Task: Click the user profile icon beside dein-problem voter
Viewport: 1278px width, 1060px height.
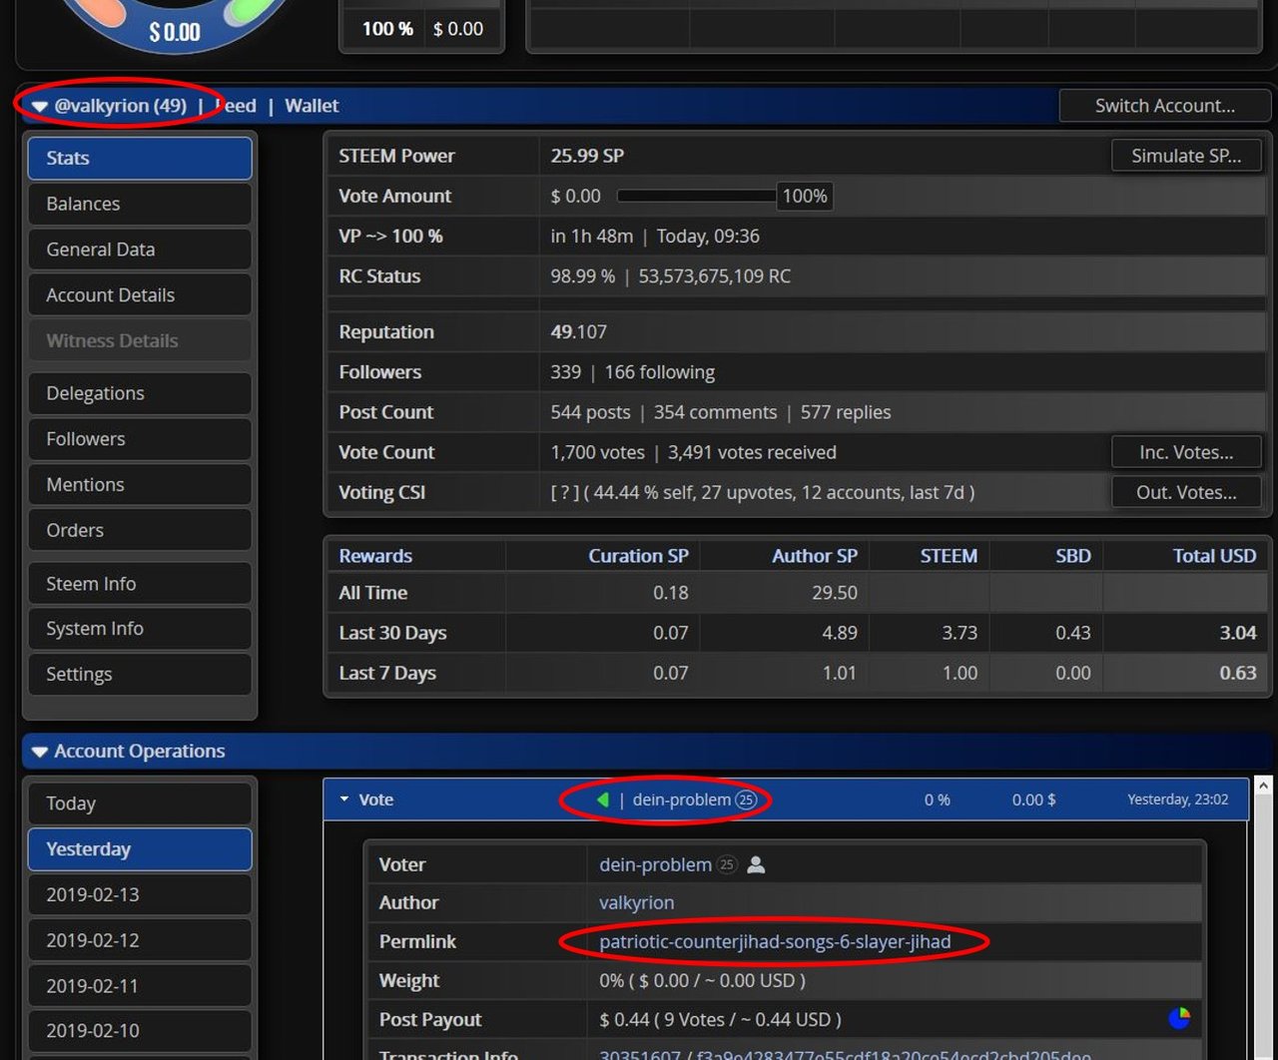Action: pyautogui.click(x=756, y=865)
